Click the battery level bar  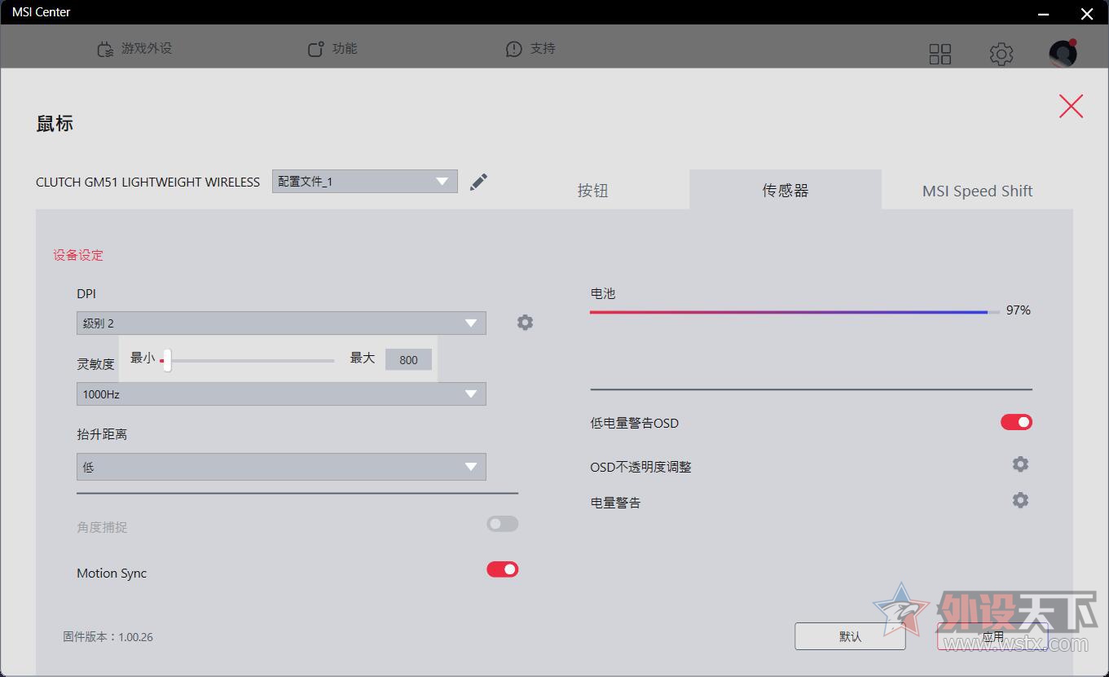click(x=794, y=312)
